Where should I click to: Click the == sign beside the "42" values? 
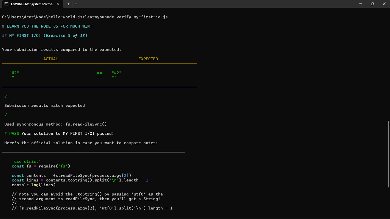click(x=100, y=73)
